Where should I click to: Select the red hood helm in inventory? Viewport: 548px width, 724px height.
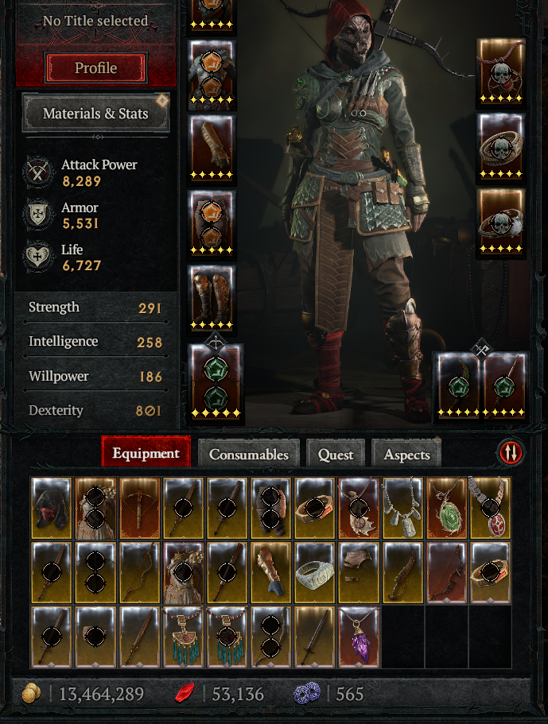coord(51,509)
